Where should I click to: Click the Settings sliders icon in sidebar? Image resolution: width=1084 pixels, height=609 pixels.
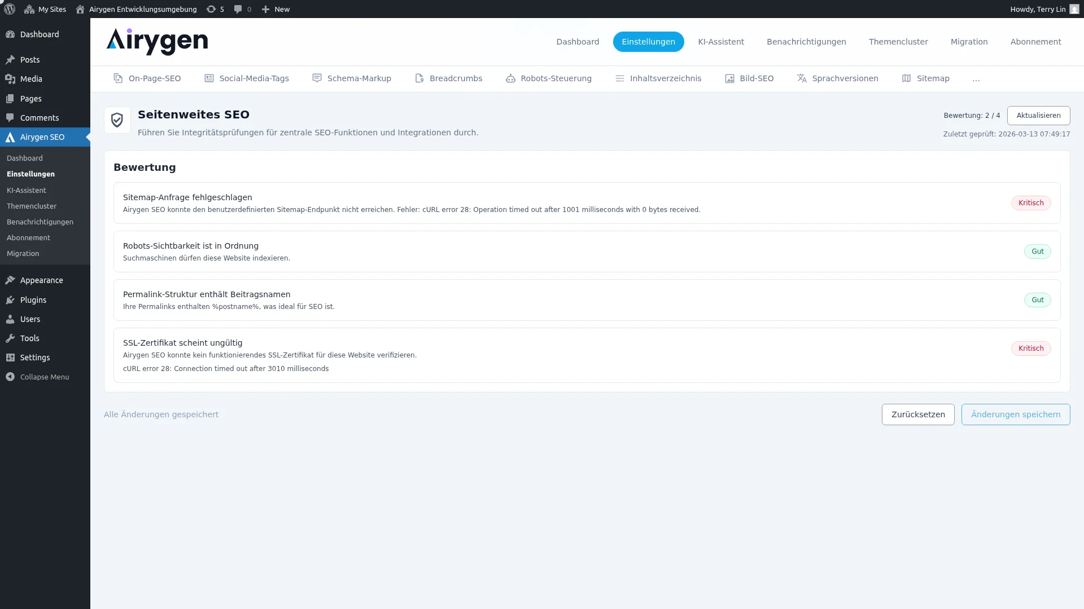click(x=10, y=358)
